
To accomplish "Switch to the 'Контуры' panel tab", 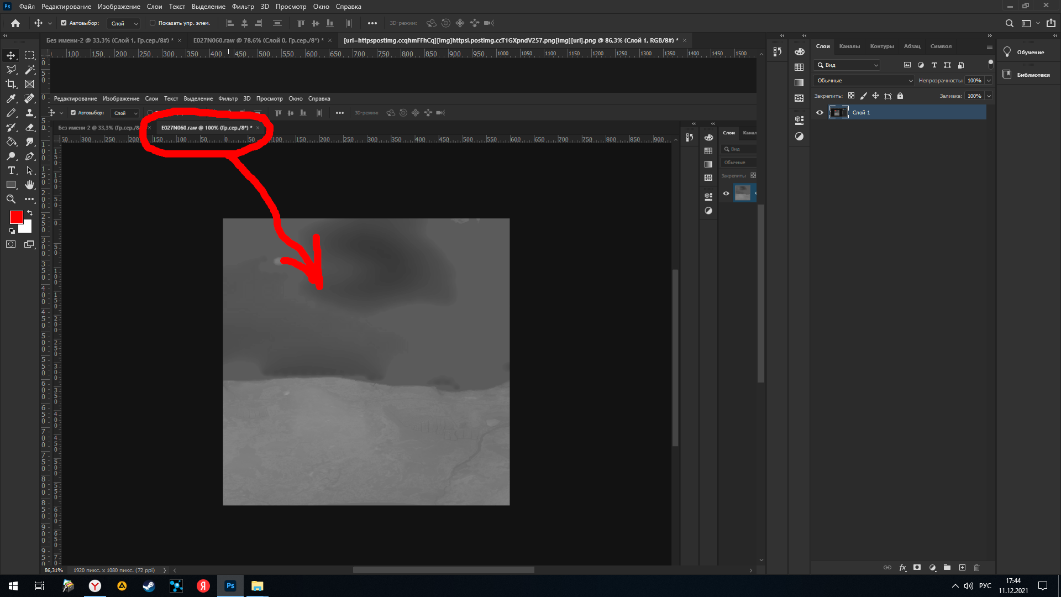I will 881,46.
